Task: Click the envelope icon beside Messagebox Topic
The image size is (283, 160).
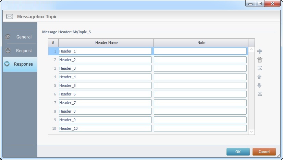Action: 10,16
